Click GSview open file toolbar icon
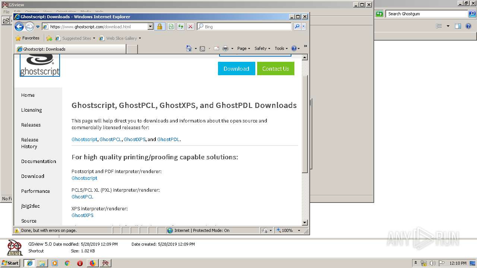The height and width of the screenshot is (268, 477). coord(6,21)
